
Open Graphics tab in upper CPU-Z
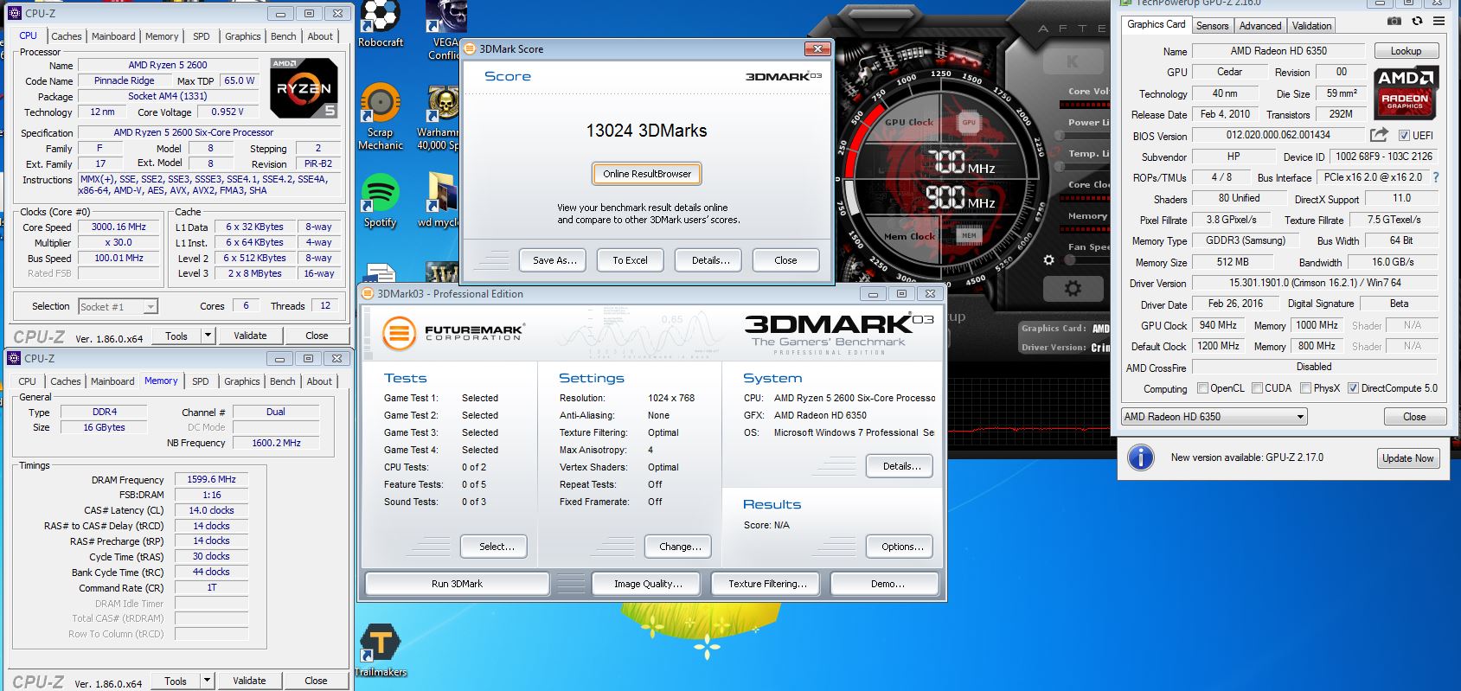(242, 36)
